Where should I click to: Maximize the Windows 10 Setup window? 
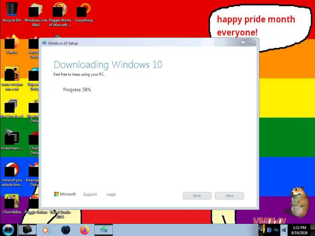(249, 43)
